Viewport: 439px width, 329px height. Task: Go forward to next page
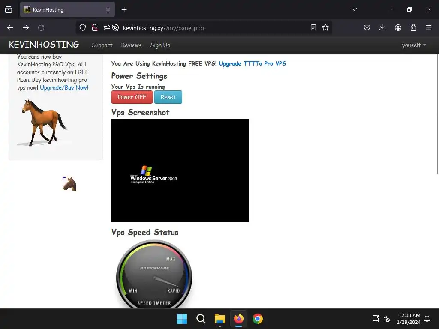click(x=26, y=28)
